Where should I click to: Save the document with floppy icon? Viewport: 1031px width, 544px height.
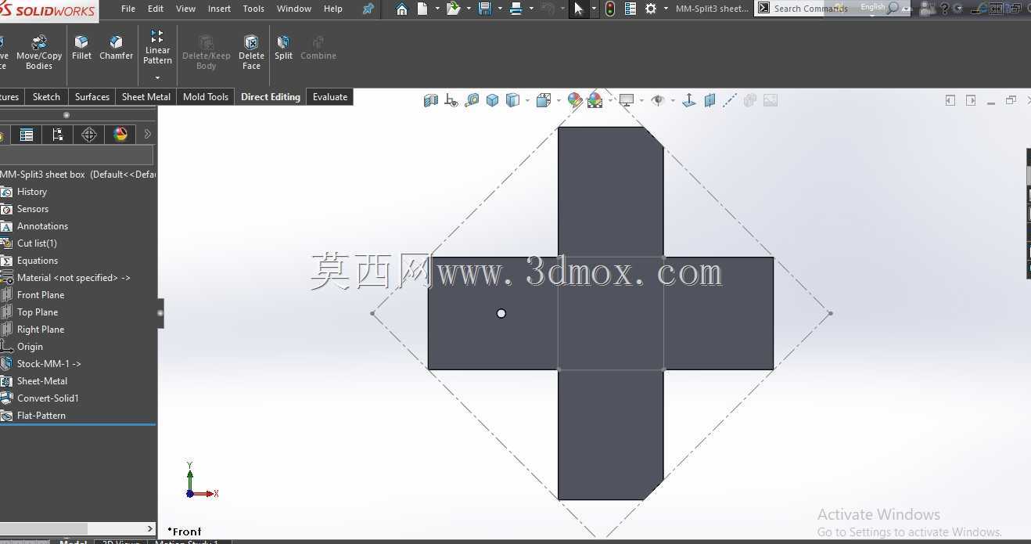tap(484, 9)
